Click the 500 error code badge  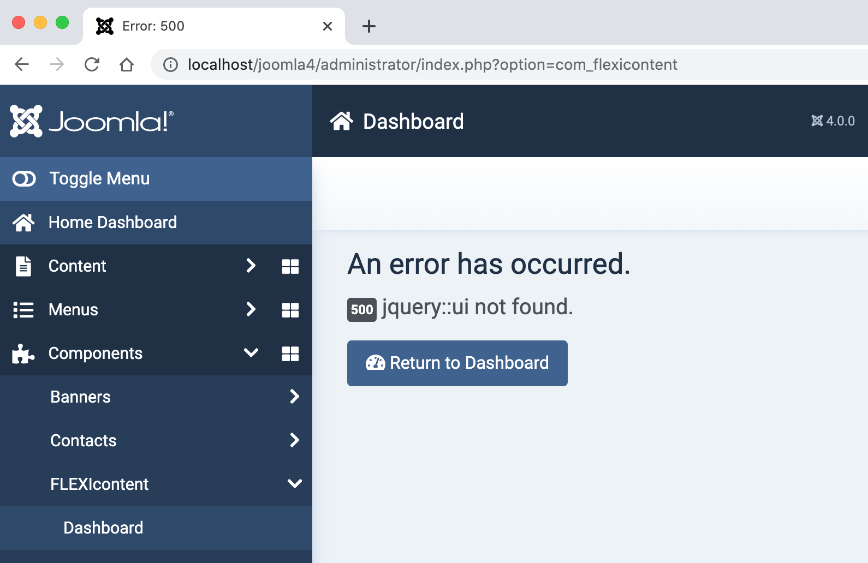coord(362,310)
